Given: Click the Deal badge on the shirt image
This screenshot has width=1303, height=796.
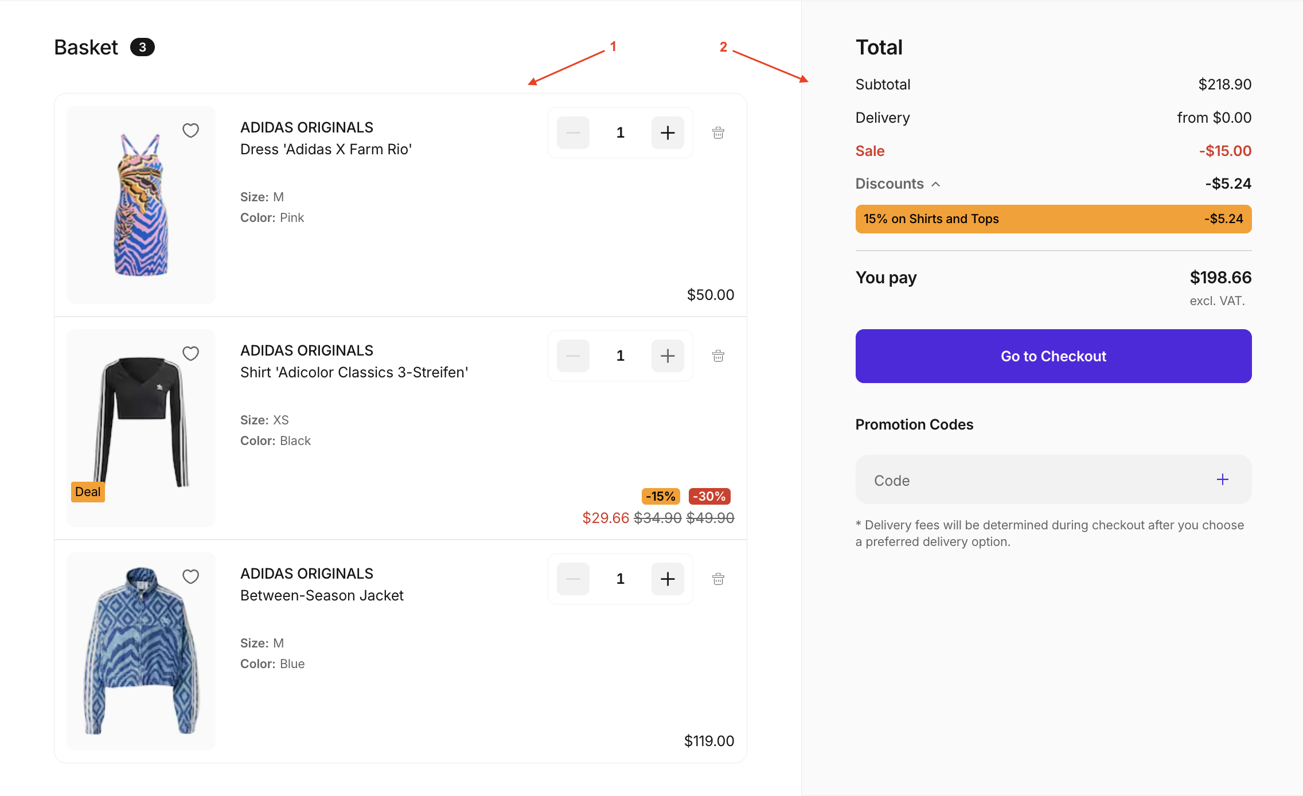Looking at the screenshot, I should (x=88, y=492).
